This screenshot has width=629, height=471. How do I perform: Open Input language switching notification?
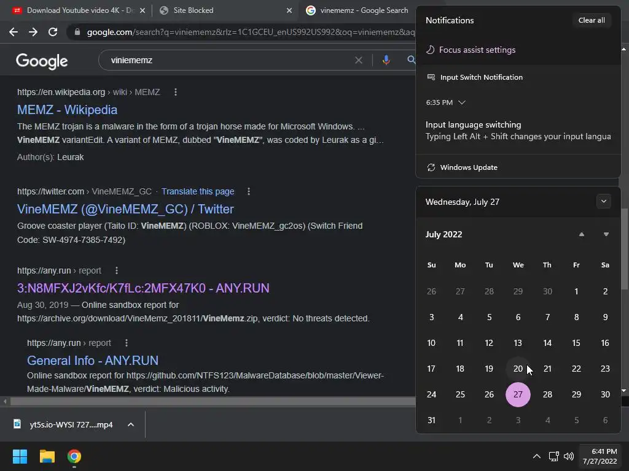point(518,131)
